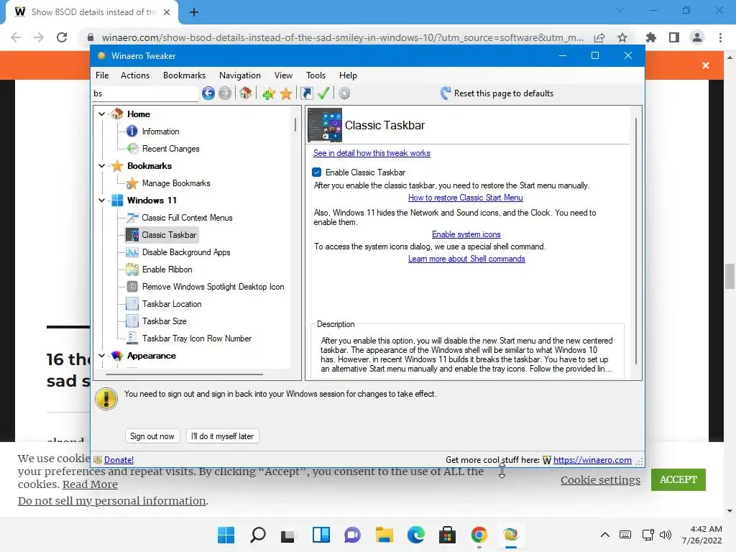Select Enable Ribbon tree item

click(167, 270)
